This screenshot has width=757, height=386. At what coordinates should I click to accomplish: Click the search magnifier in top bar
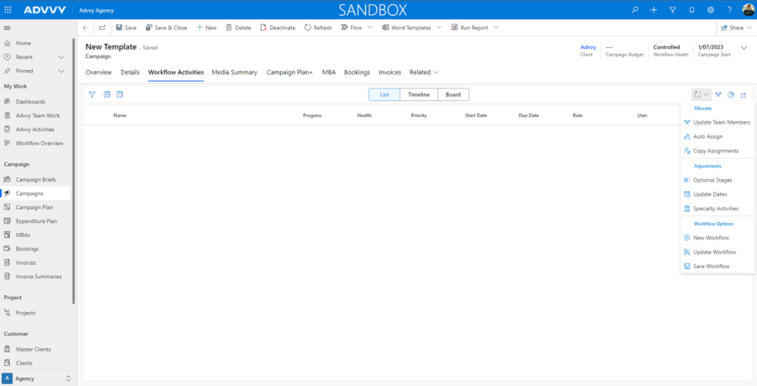click(635, 9)
